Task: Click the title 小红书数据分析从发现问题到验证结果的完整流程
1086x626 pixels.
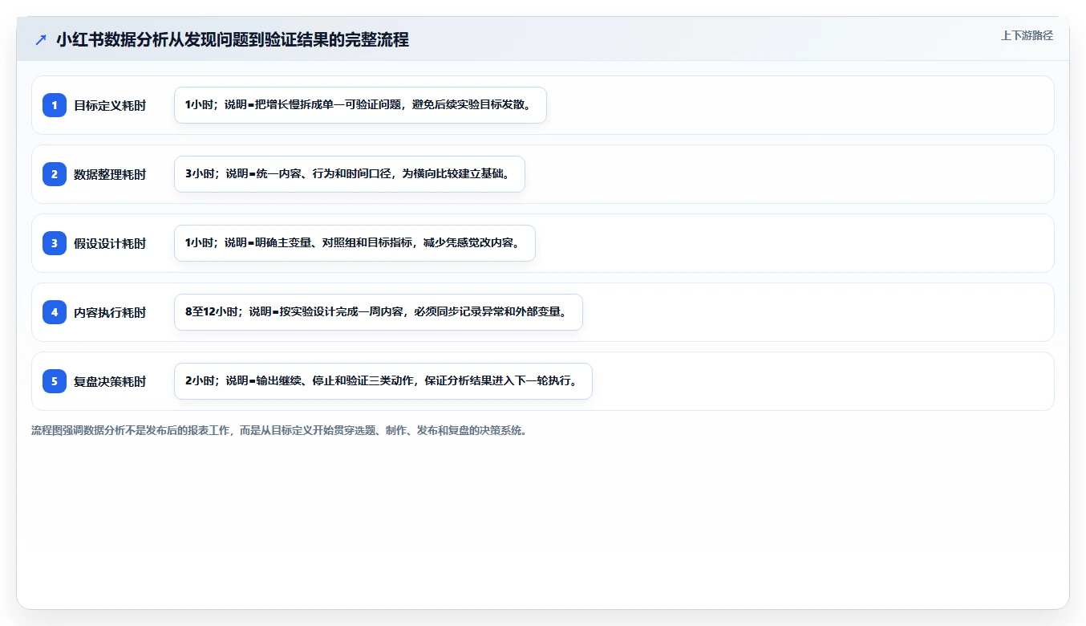Action: coord(233,40)
